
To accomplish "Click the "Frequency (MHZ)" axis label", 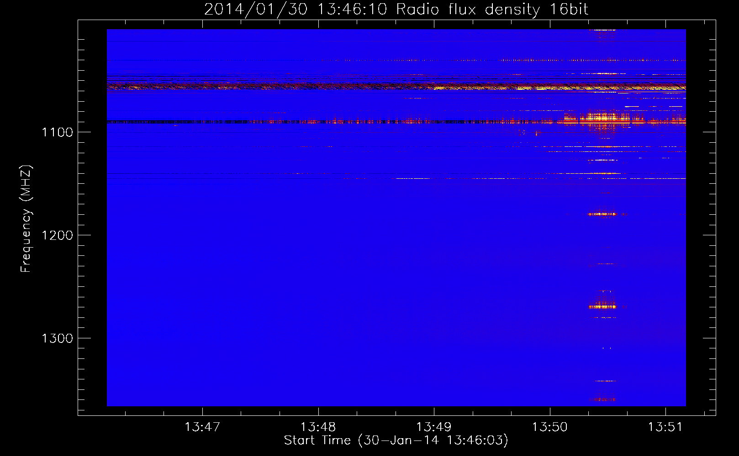I will pyautogui.click(x=26, y=219).
